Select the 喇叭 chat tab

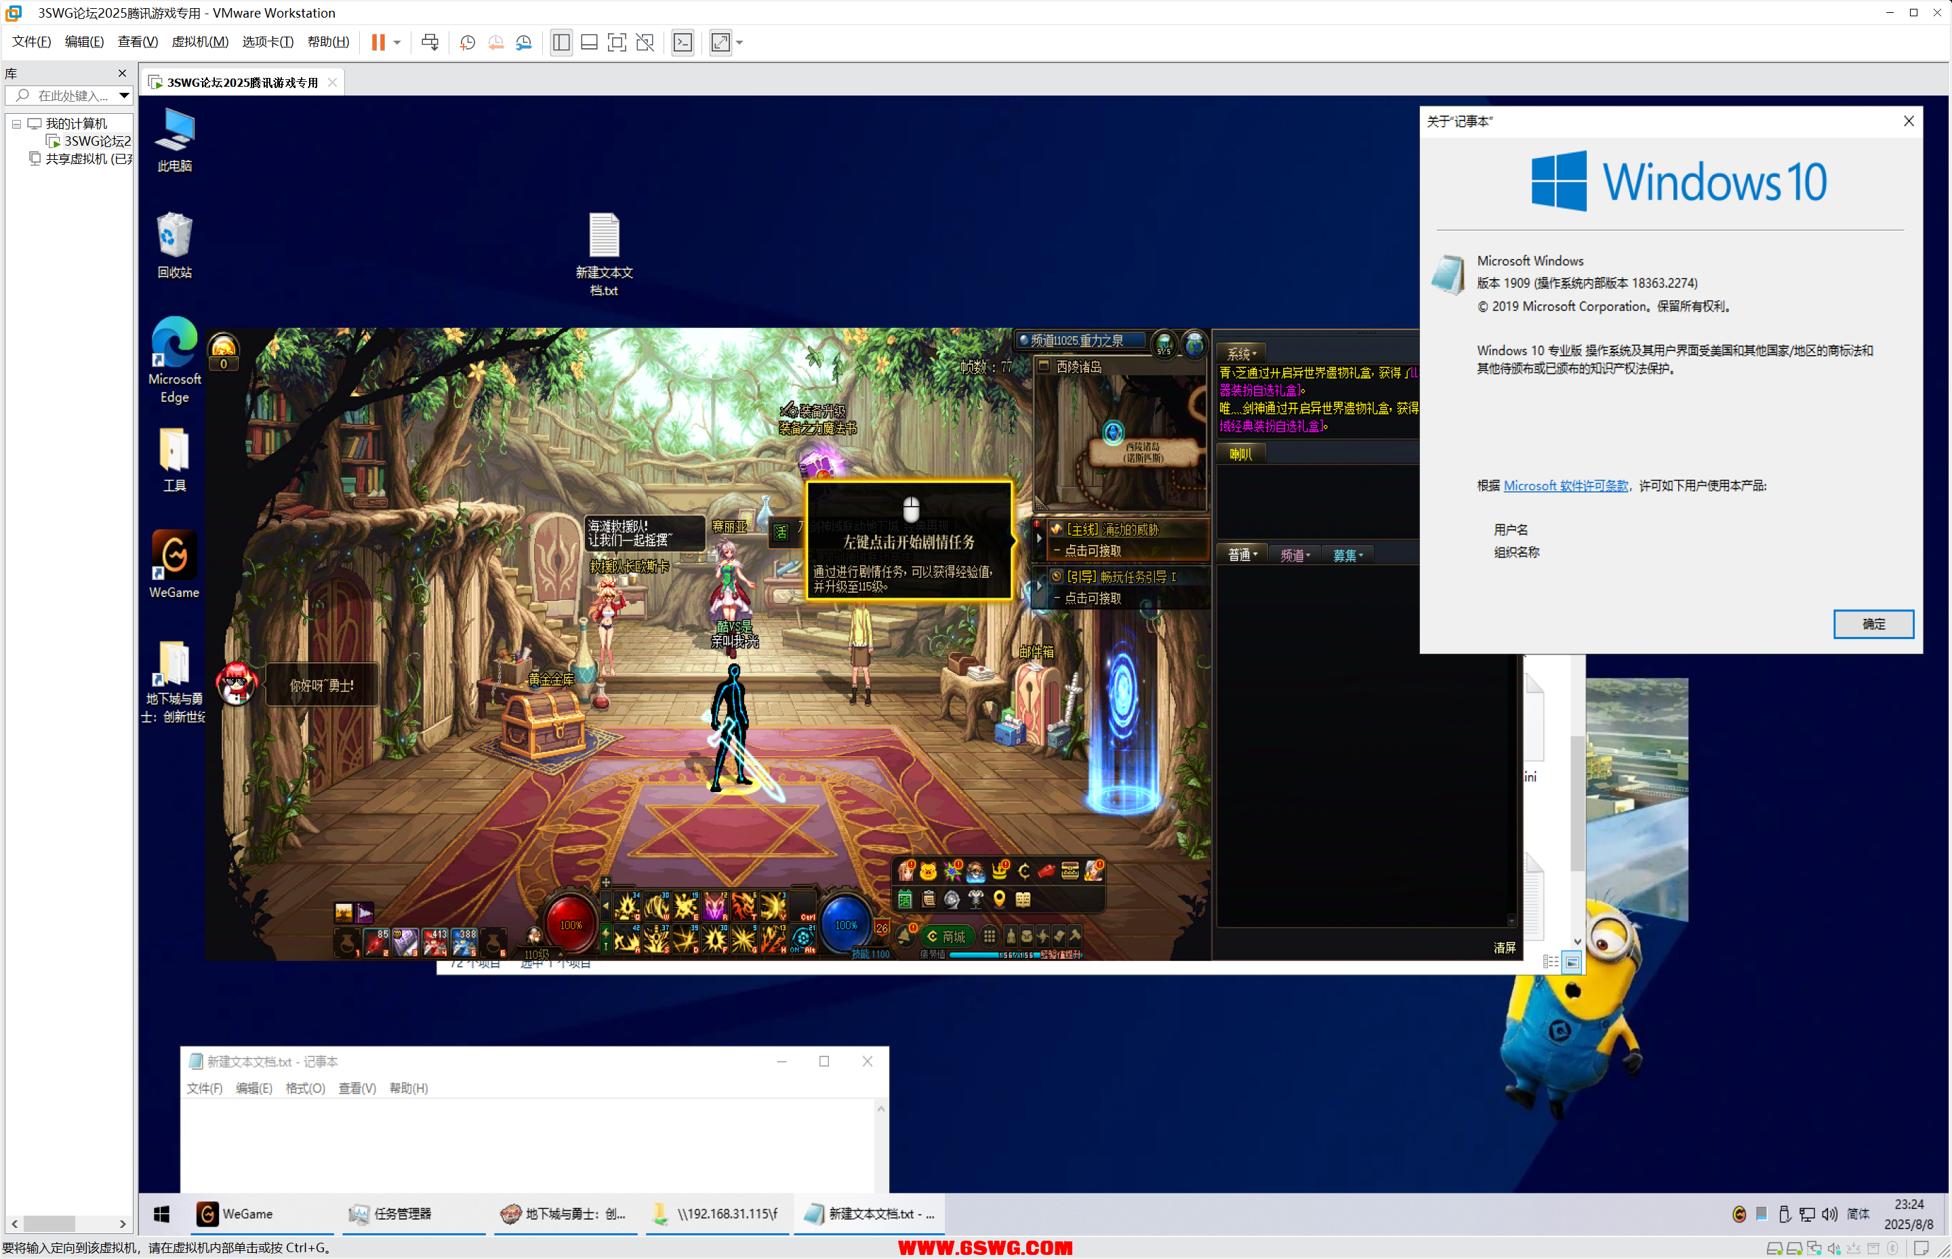coord(1240,455)
